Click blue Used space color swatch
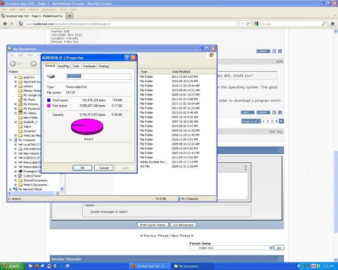The image size is (338, 270). [49, 100]
